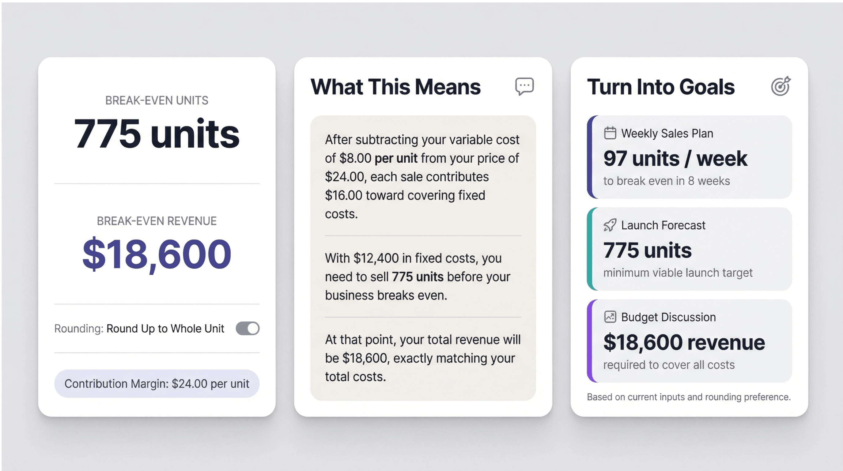843x471 pixels.
Task: Expand the Weekly Sales Plan goal card
Action: [x=689, y=157]
